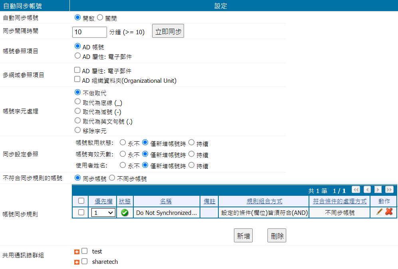
Task: Go to next page of rules
Action: (x=378, y=190)
